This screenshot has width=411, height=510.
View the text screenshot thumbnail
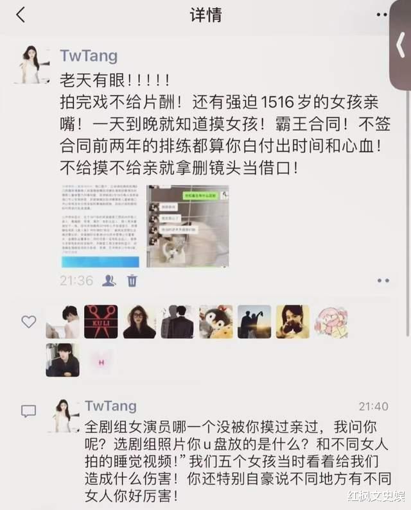click(x=100, y=226)
